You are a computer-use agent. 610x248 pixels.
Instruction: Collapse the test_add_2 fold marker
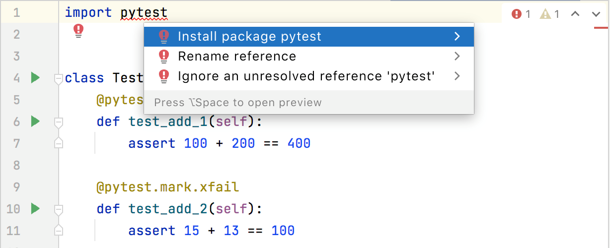[59, 209]
